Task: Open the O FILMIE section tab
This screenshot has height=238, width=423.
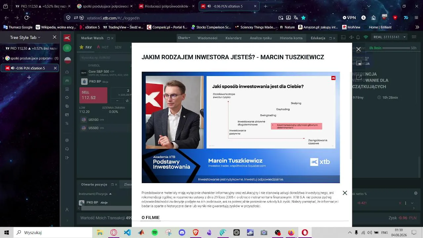Action: point(150,218)
